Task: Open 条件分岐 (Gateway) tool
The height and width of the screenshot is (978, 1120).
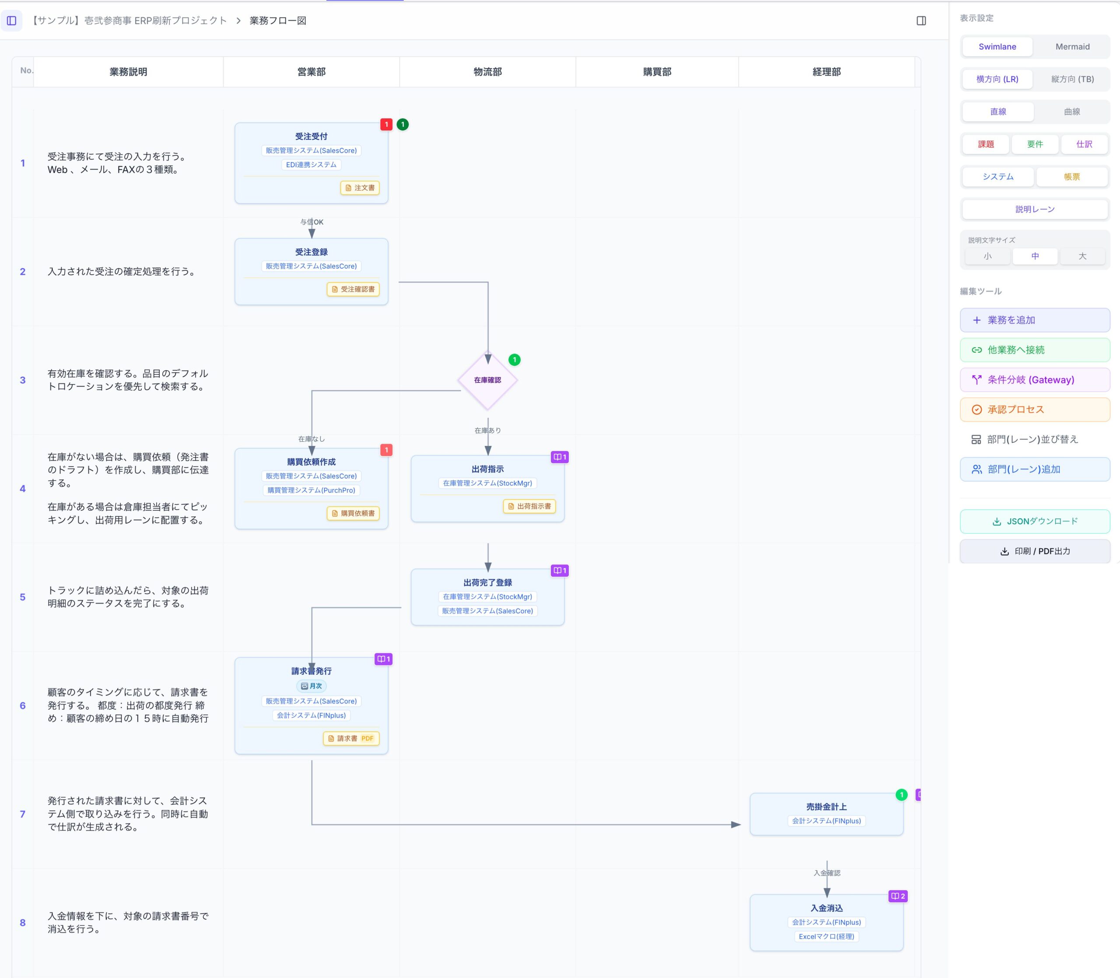Action: click(1034, 380)
